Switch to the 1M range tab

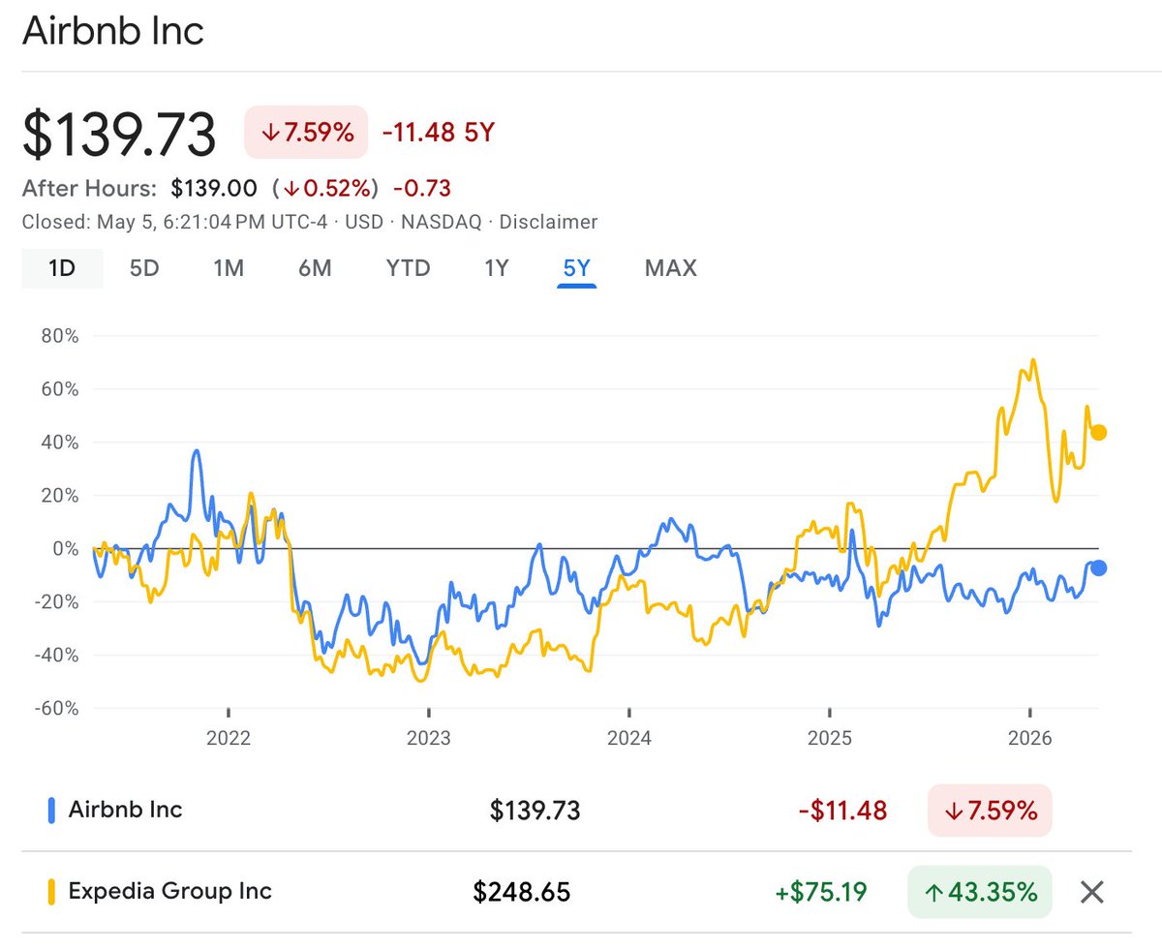(228, 267)
